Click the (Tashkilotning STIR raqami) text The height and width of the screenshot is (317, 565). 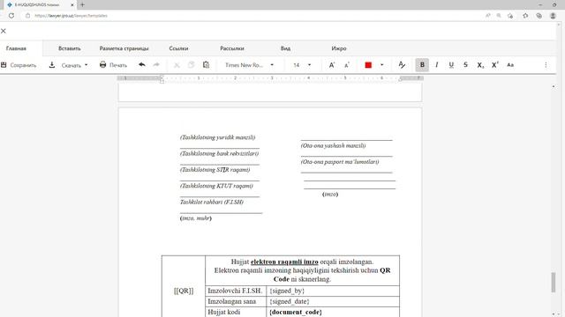click(215, 170)
